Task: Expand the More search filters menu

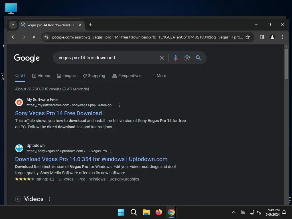Action: 159,76
